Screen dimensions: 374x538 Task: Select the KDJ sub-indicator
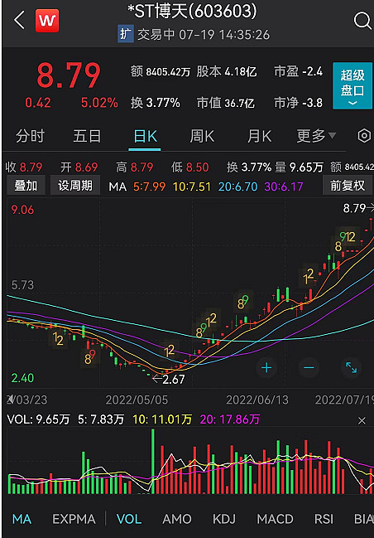224,519
